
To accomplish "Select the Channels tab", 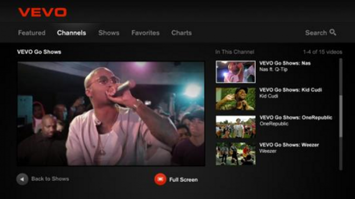I will pos(72,33).
